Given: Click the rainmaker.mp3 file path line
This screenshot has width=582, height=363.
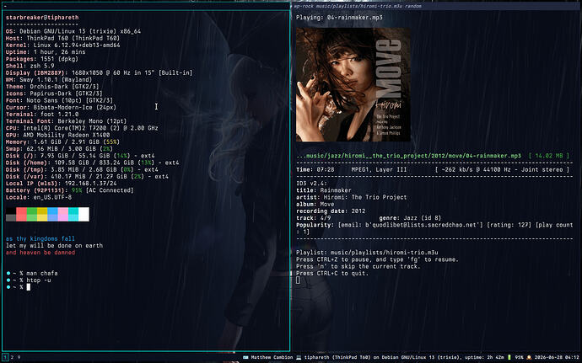Looking at the screenshot, I should click(408, 156).
